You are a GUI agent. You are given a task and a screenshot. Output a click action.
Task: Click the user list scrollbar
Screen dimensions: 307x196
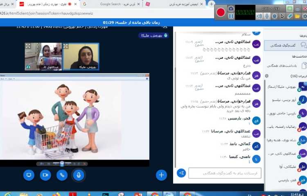pos(265,109)
